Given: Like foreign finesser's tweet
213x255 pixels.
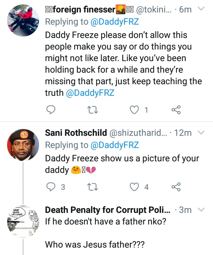Looking at the screenshot, I should [x=135, y=110].
